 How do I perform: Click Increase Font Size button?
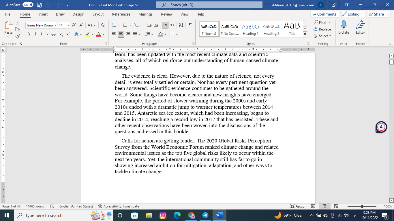pyautogui.click(x=74, y=25)
